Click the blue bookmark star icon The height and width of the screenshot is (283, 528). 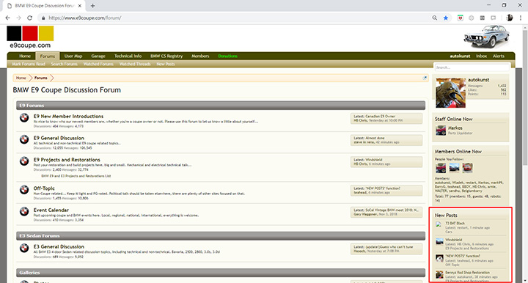(446, 18)
